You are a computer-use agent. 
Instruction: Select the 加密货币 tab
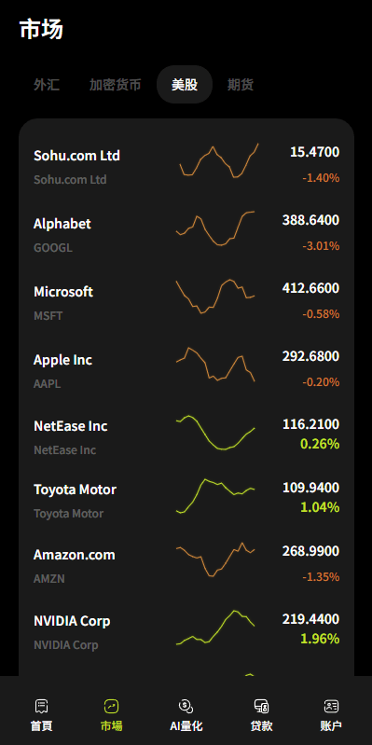[x=115, y=85]
